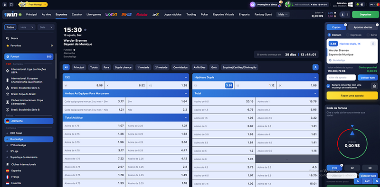Select x3 fortune wheel multiplier
The height and width of the screenshot is (187, 380).
tap(370, 168)
